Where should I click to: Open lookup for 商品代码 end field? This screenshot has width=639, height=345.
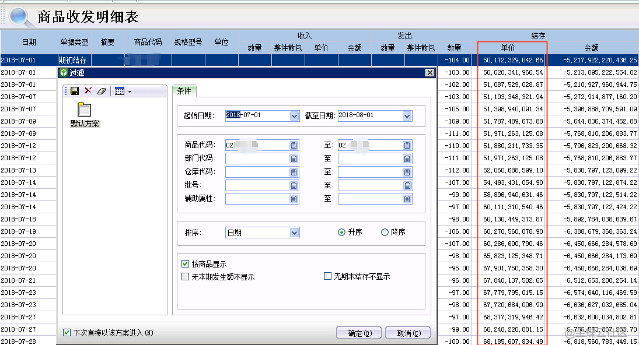click(x=407, y=145)
